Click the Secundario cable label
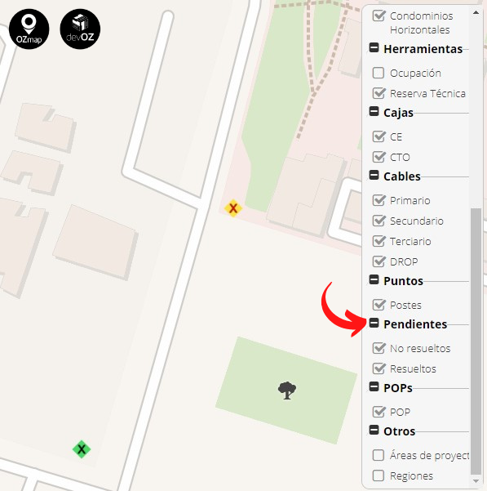This screenshot has height=491, width=487. (417, 221)
